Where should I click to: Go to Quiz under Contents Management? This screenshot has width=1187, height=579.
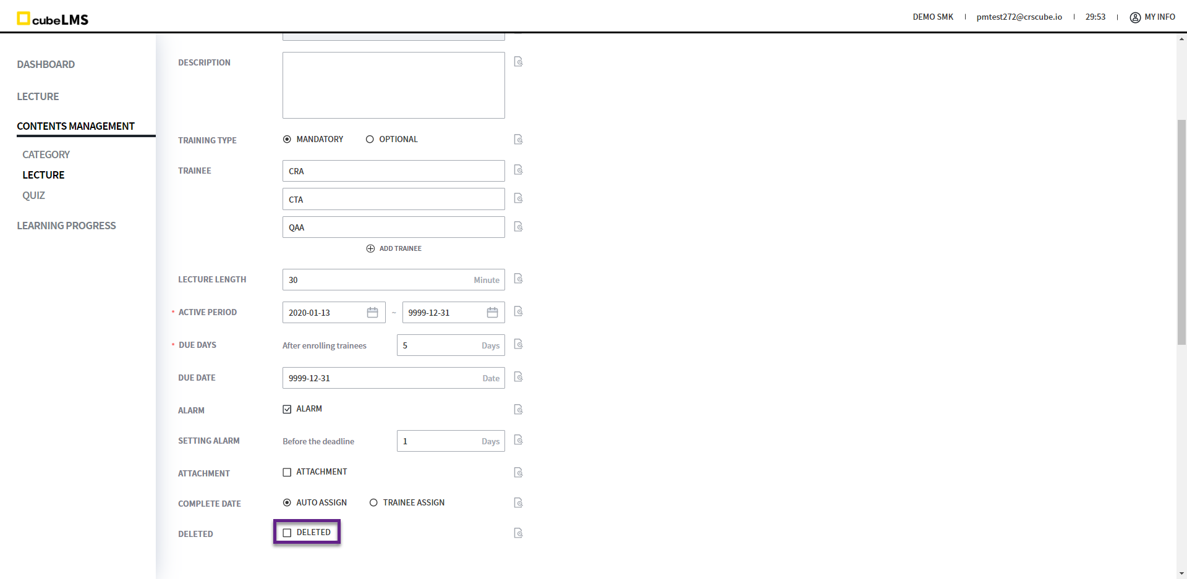(x=33, y=195)
